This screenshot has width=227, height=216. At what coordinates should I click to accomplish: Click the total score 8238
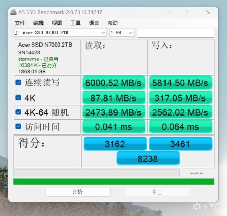[148, 158]
